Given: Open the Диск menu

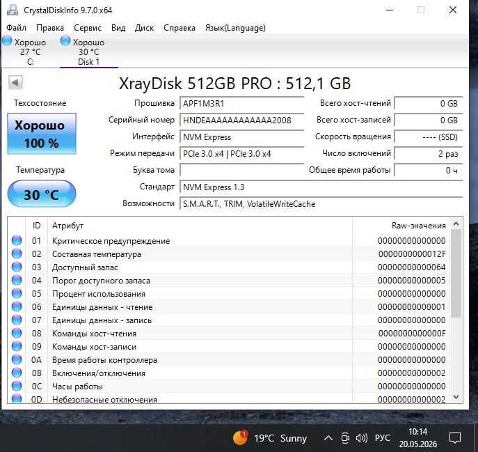Looking at the screenshot, I should pyautogui.click(x=144, y=28).
